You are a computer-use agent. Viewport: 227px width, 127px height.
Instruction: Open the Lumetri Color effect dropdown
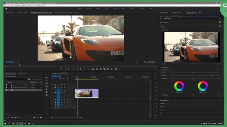[x=179, y=18]
